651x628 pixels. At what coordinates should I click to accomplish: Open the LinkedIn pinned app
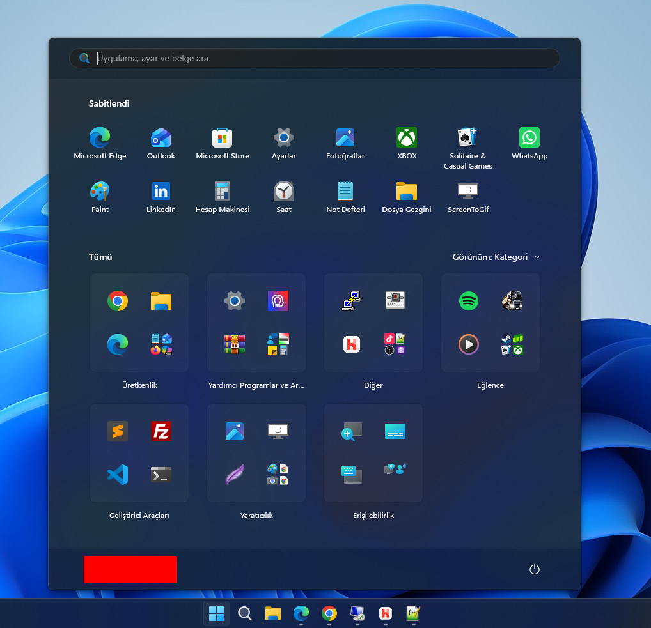[161, 197]
